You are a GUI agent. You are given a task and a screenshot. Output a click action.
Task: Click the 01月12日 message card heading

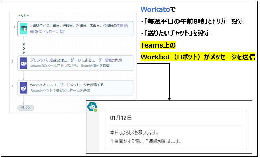pyautogui.click(x=121, y=118)
